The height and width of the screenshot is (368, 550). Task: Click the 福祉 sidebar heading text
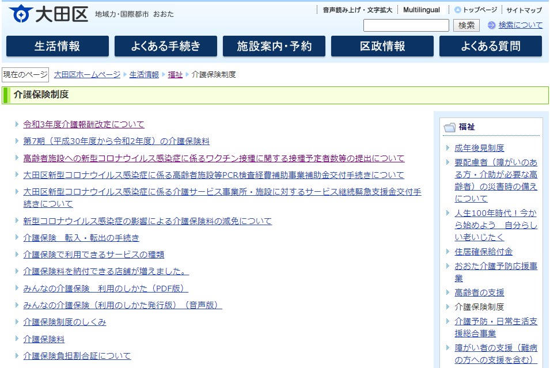(466, 127)
